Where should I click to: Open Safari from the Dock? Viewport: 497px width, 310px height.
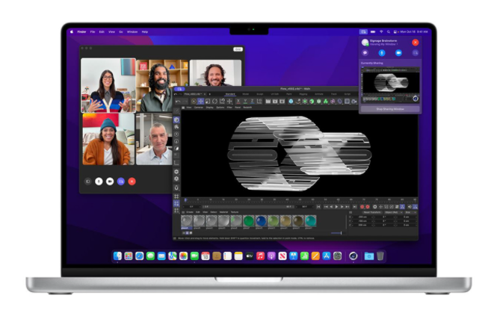139,256
